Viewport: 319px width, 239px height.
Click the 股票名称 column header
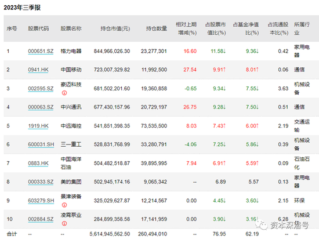point(71,28)
